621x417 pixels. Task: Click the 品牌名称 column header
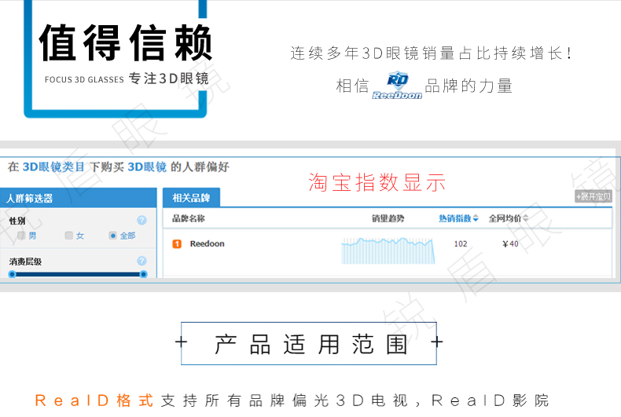[x=189, y=218]
